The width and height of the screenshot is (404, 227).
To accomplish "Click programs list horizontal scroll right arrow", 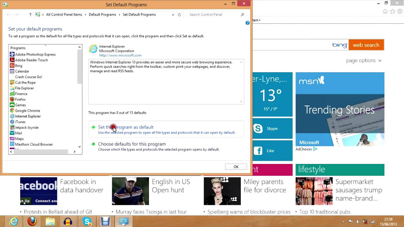I will (x=74, y=152).
